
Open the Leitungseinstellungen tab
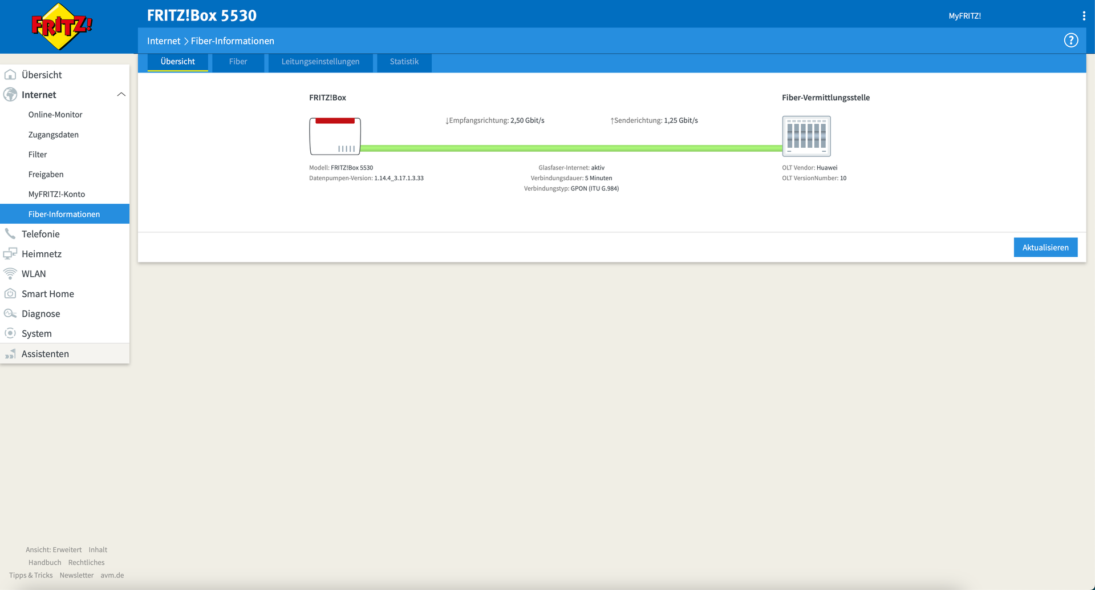tap(321, 62)
